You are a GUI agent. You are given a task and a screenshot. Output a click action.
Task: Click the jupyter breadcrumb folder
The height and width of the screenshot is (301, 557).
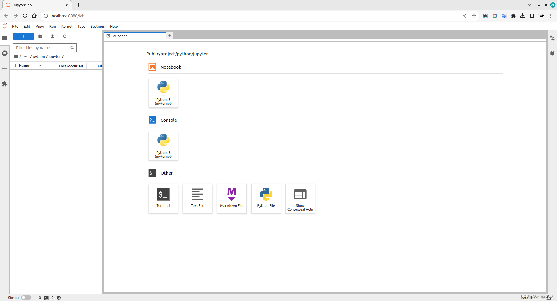55,56
